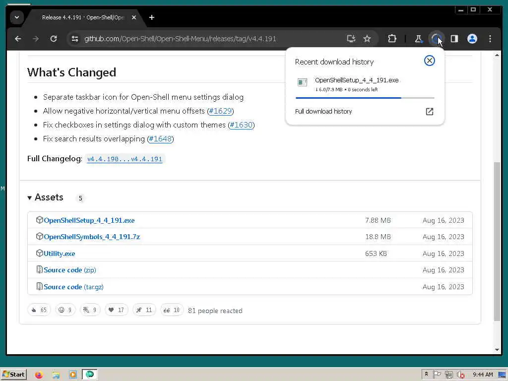Open the tab search dropdown arrow
The height and width of the screenshot is (381, 508).
click(17, 17)
